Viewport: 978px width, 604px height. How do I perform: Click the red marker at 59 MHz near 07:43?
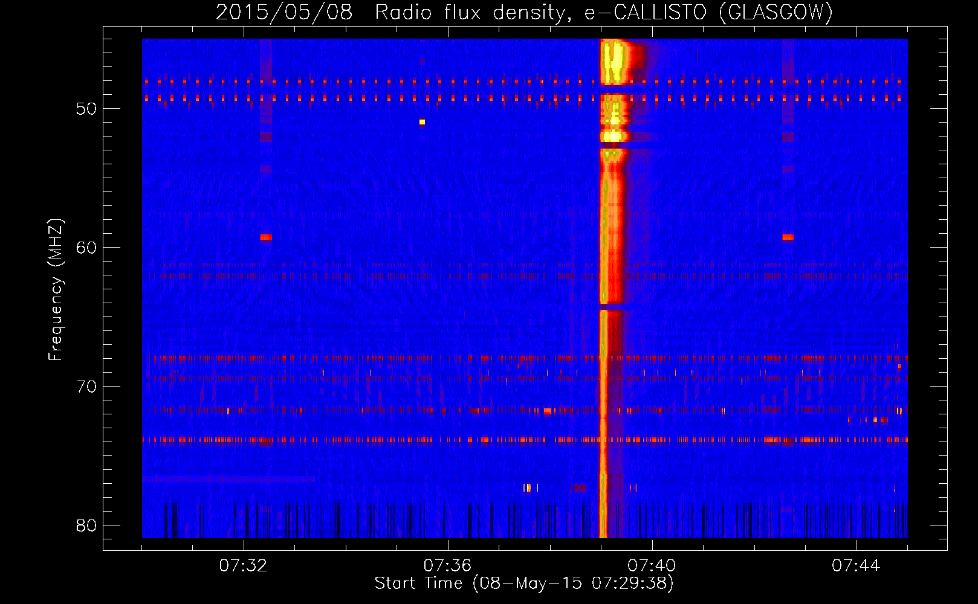(788, 237)
